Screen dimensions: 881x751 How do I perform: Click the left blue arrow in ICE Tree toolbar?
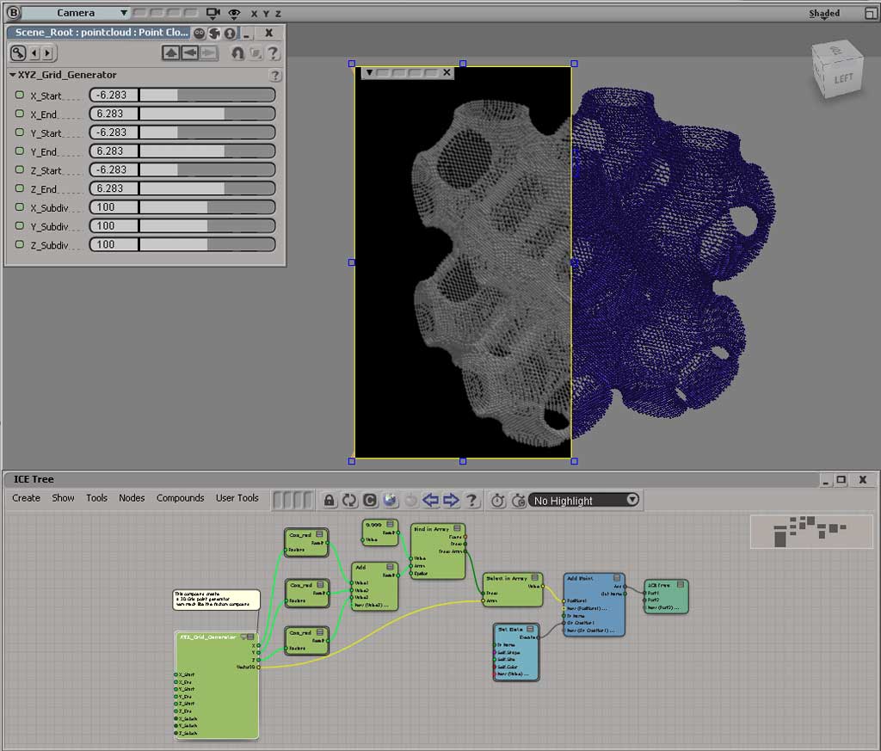[431, 500]
